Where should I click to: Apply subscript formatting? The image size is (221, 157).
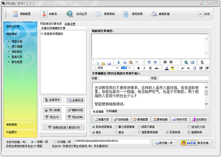click(189, 68)
